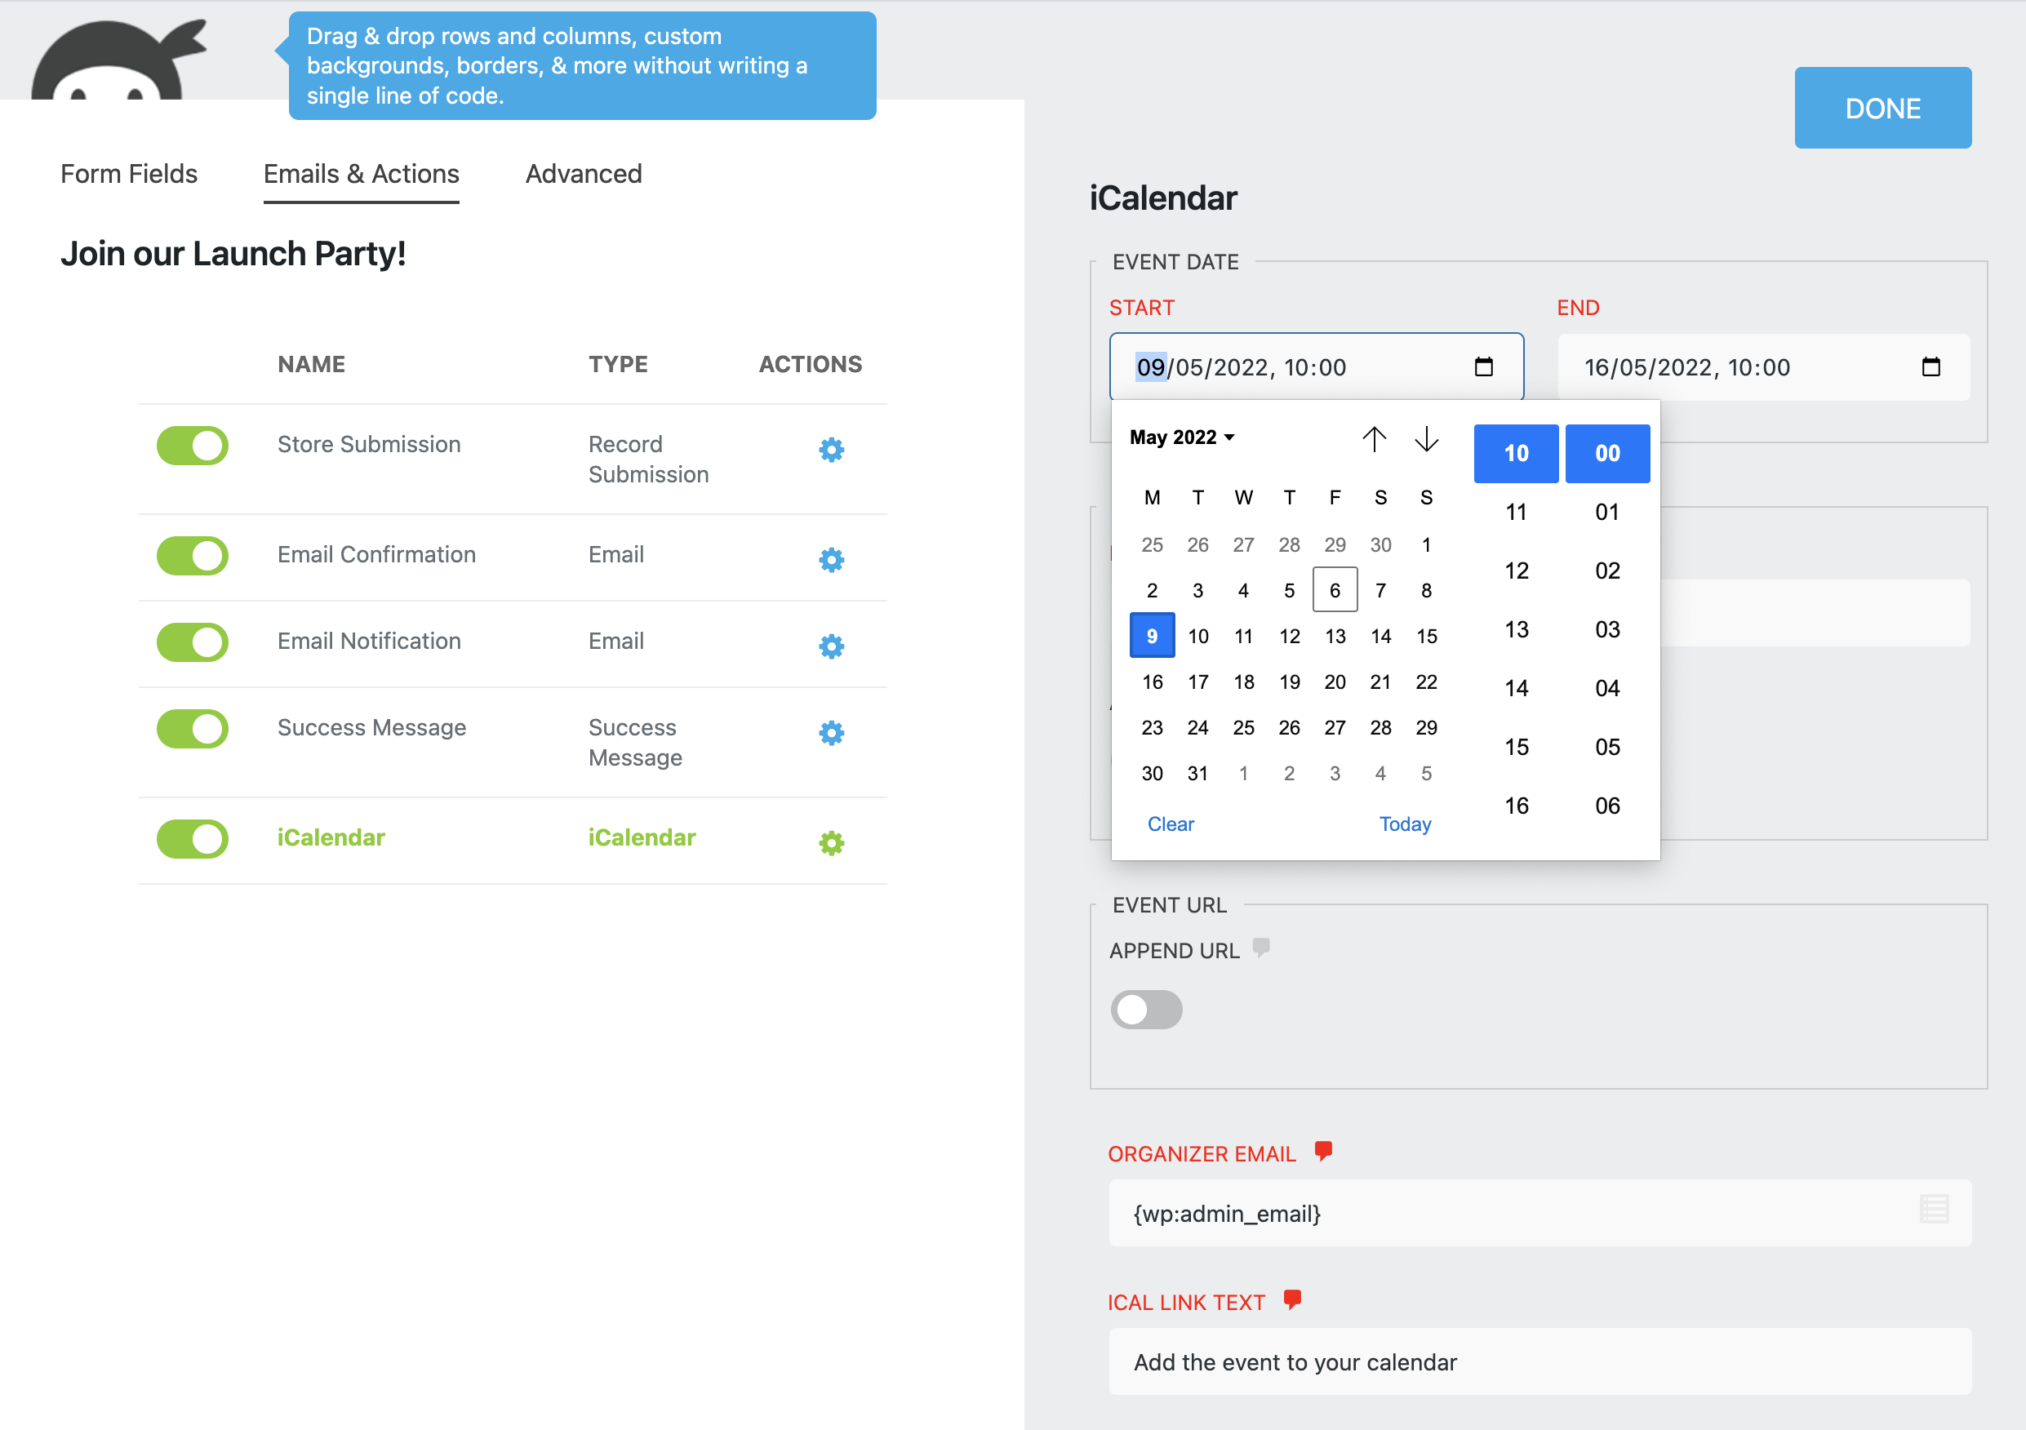Viewport: 2026px width, 1430px height.
Task: Go to next month with down arrow
Action: click(x=1426, y=438)
